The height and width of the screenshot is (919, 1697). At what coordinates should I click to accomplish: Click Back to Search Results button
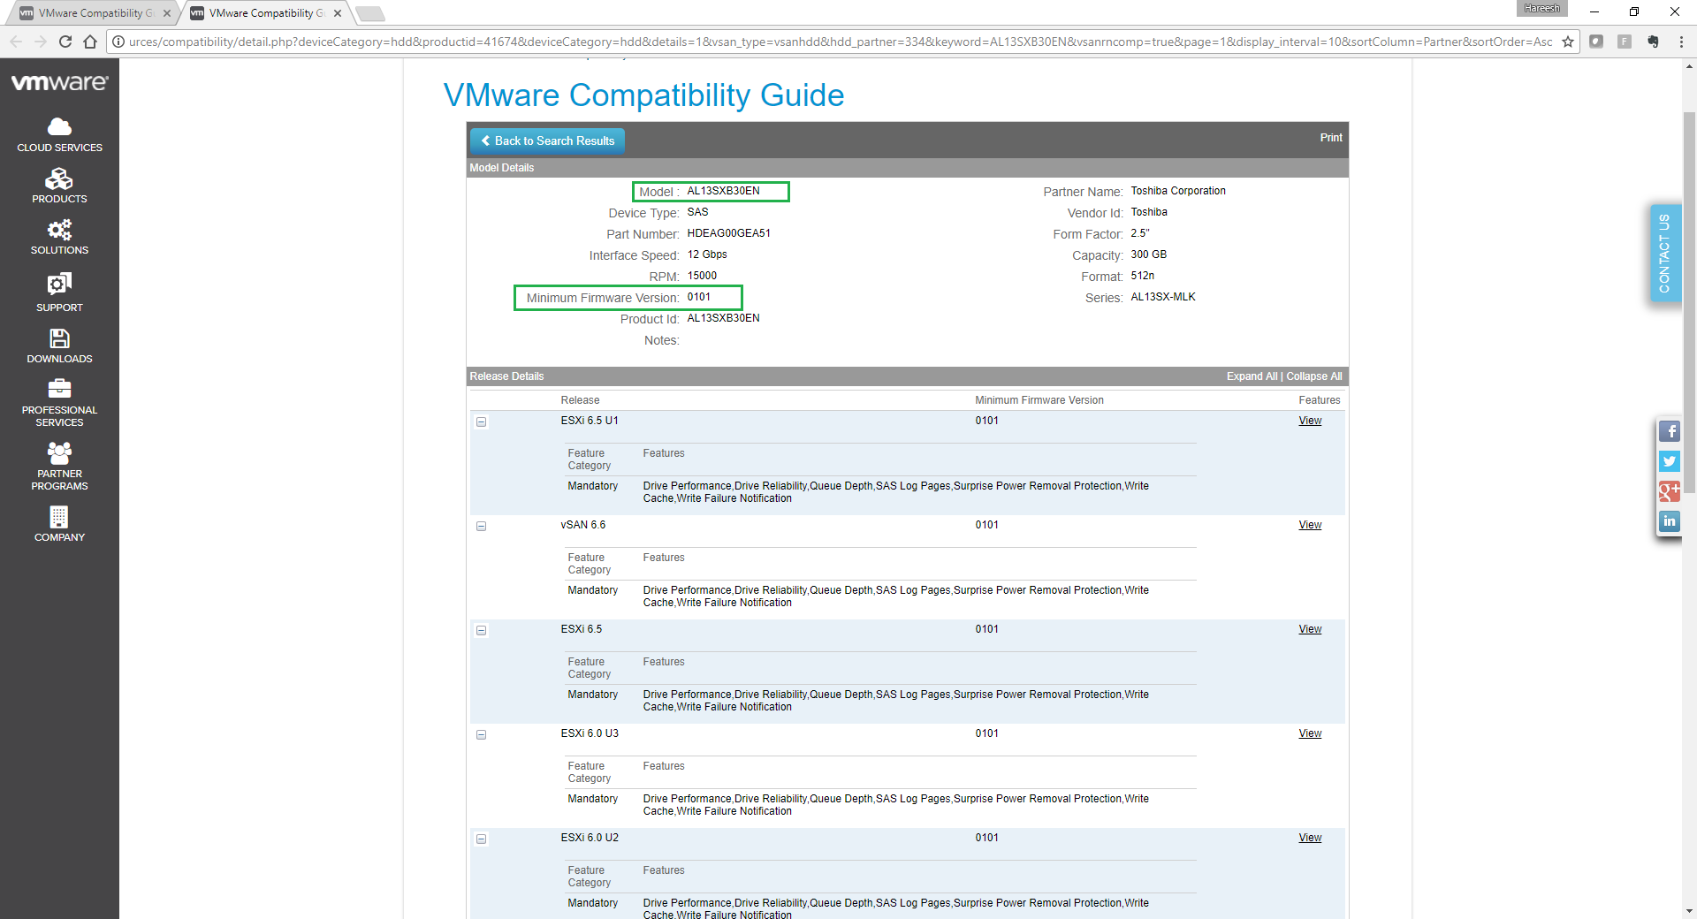coord(547,141)
